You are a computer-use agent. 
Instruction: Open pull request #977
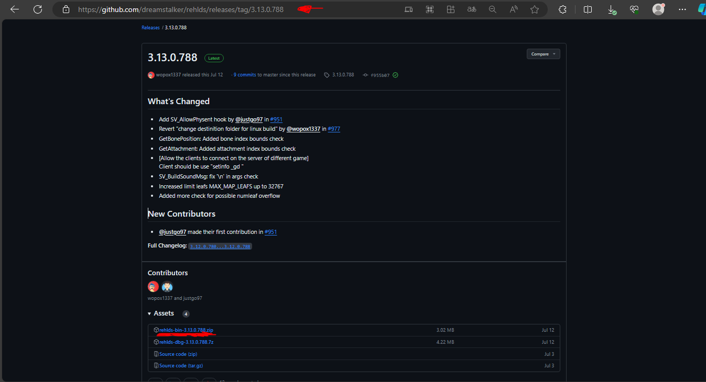334,129
